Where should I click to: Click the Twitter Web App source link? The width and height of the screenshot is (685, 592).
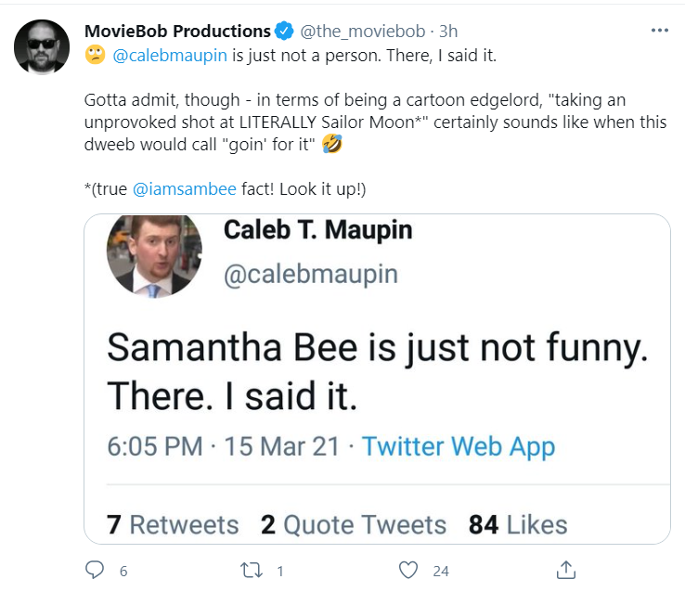(x=459, y=446)
